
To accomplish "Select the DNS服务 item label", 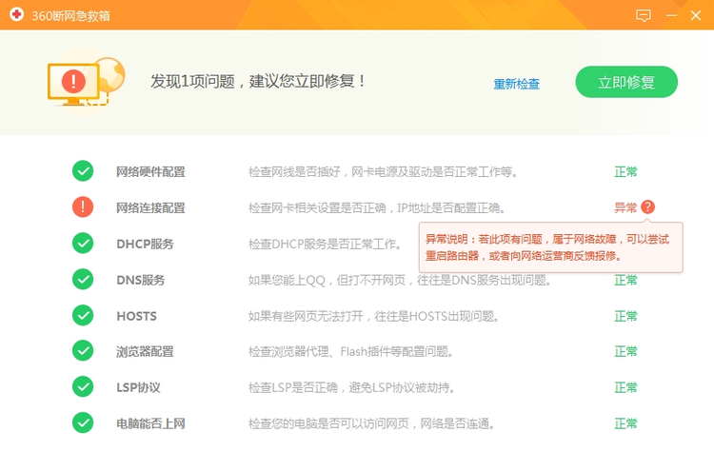I will [x=140, y=280].
